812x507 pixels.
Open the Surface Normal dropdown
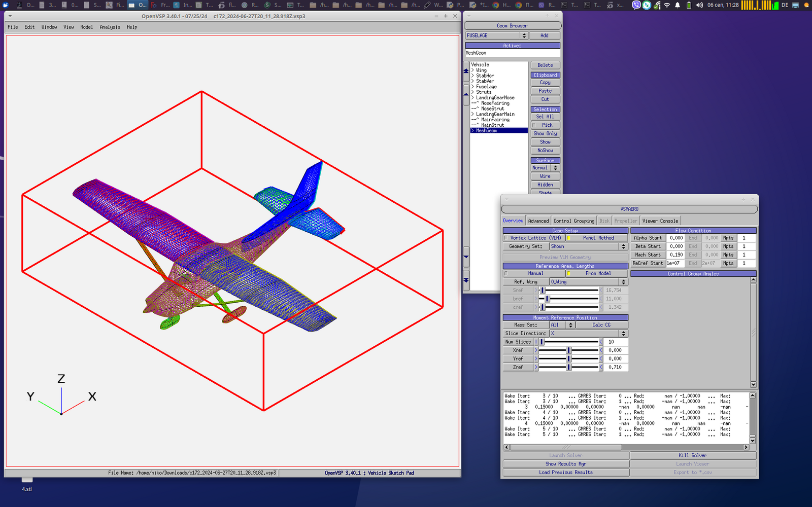coord(545,168)
